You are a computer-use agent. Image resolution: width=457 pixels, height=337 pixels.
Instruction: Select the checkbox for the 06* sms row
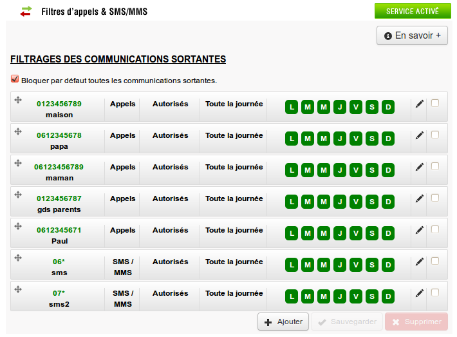click(x=435, y=260)
